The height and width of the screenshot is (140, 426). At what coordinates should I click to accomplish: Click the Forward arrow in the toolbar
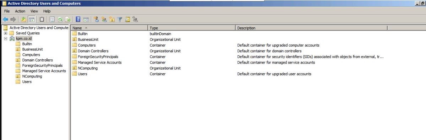(x=13, y=20)
